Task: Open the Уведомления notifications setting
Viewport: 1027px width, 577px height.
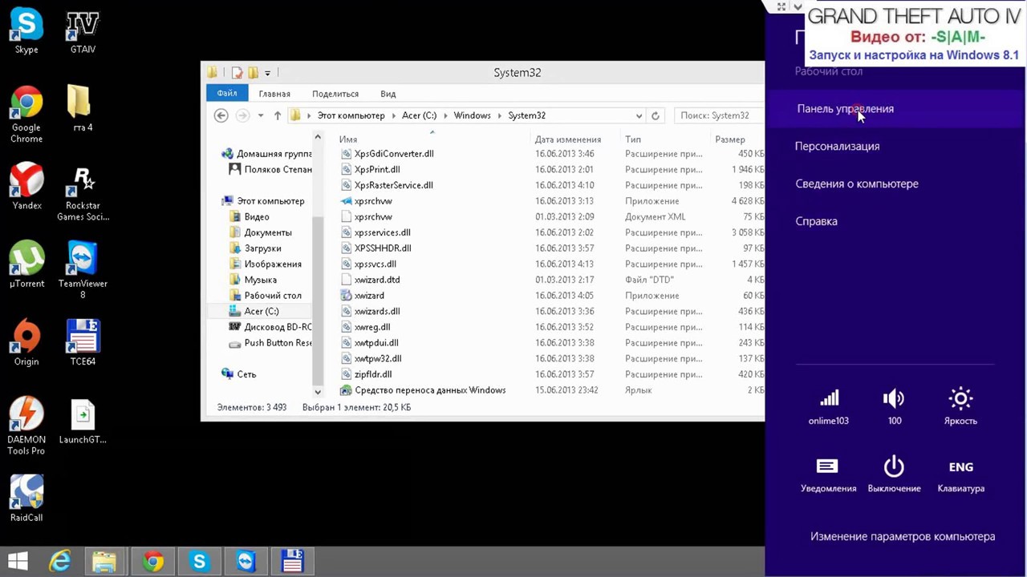Action: (x=828, y=474)
